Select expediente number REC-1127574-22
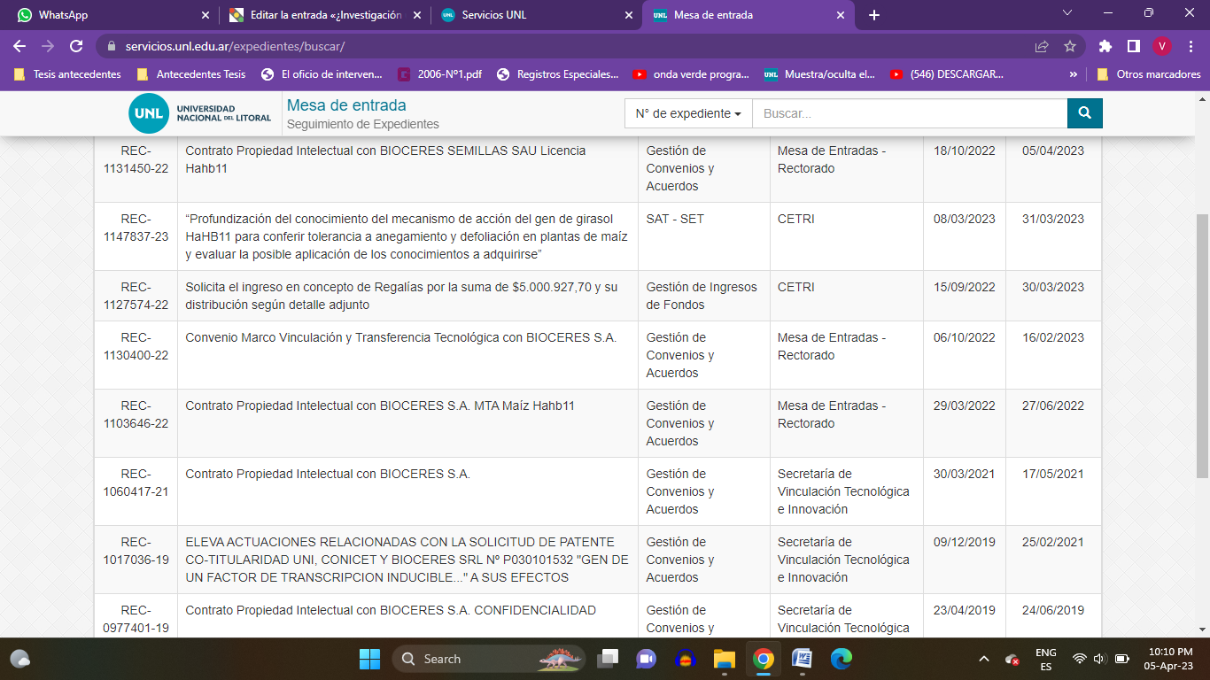The height and width of the screenshot is (680, 1210). (136, 296)
